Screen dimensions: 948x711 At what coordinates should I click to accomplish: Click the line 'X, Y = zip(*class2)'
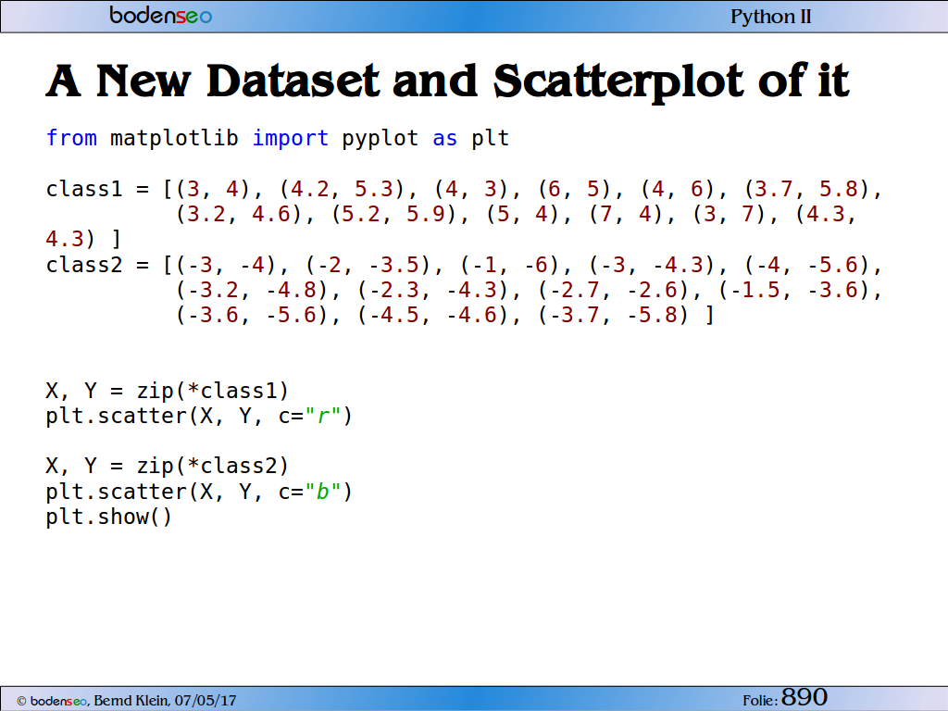click(168, 467)
